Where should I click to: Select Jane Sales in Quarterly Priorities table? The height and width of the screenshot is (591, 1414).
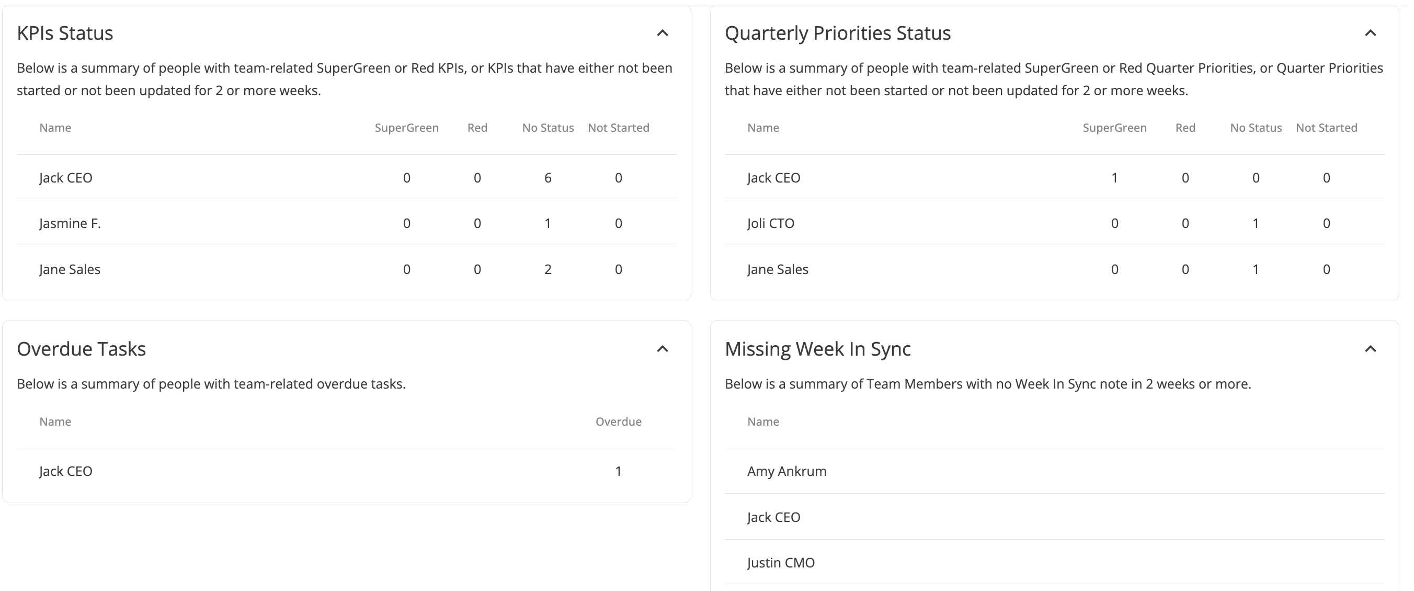click(x=1054, y=269)
